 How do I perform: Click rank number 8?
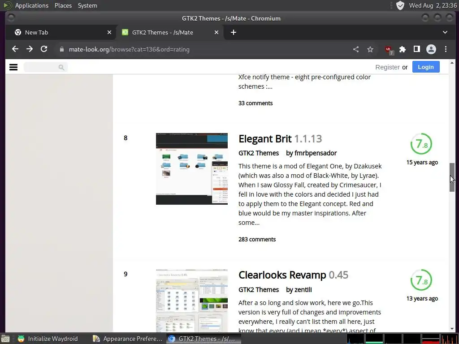coord(126,138)
